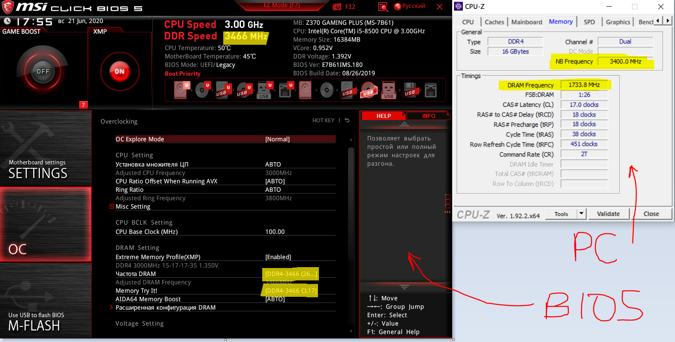Open the Tools dropdown arrow in CPU-Z
The image size is (675, 342).
click(x=581, y=214)
